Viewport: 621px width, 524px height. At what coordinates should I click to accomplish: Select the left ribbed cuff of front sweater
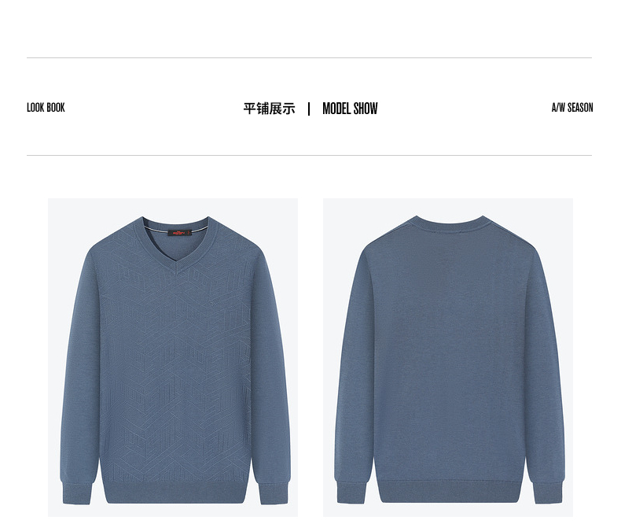(77, 493)
